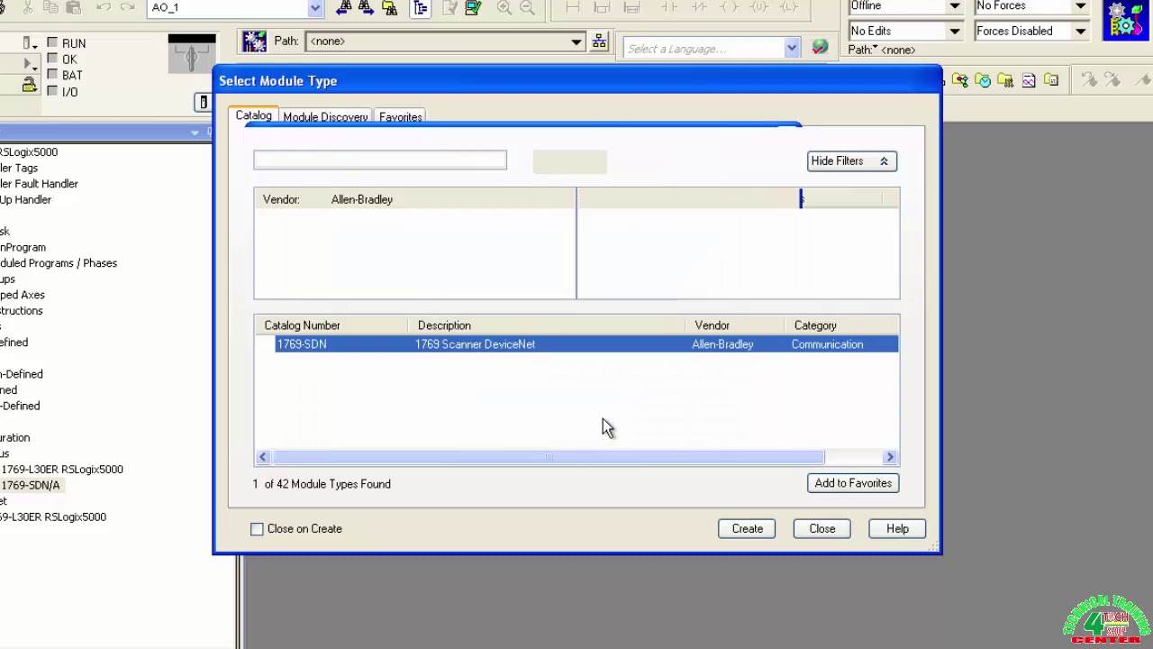Switch to the Catalog tab
The image size is (1153, 649).
(x=253, y=116)
